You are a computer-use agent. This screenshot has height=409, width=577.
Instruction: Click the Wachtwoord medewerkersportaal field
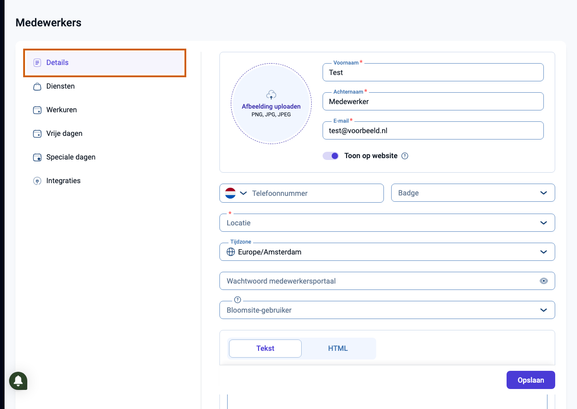tap(387, 281)
